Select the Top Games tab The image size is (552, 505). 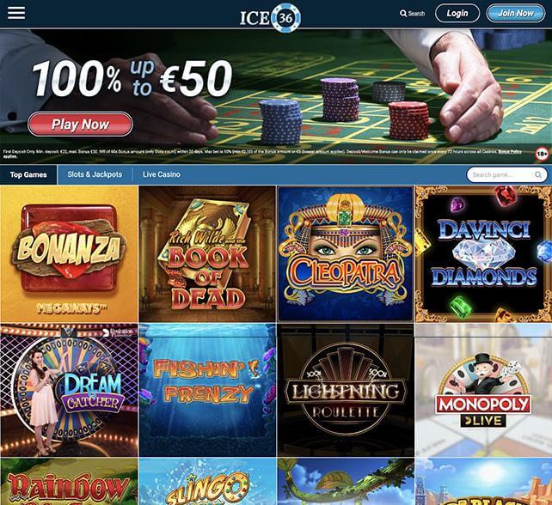[28, 175]
